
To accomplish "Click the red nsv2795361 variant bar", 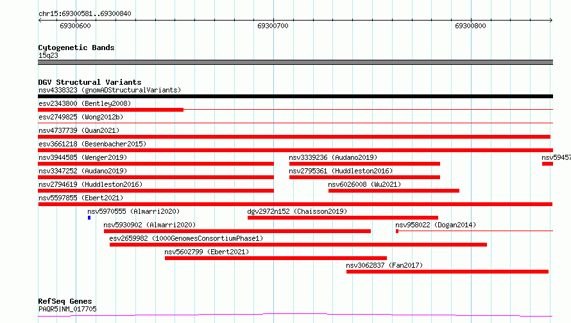I will (x=364, y=177).
